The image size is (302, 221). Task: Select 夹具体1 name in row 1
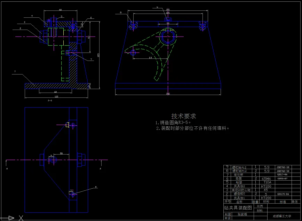pyautogui.click(x=239, y=198)
